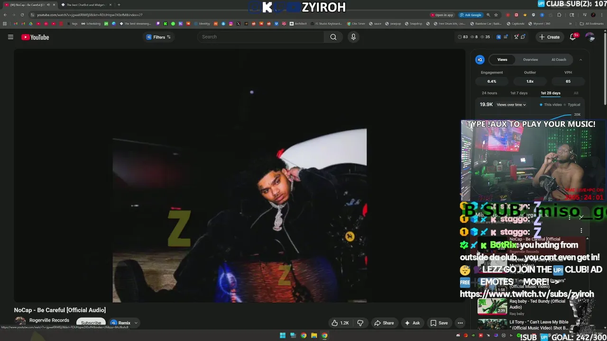Subscribe to Rogerville Records

(91, 323)
